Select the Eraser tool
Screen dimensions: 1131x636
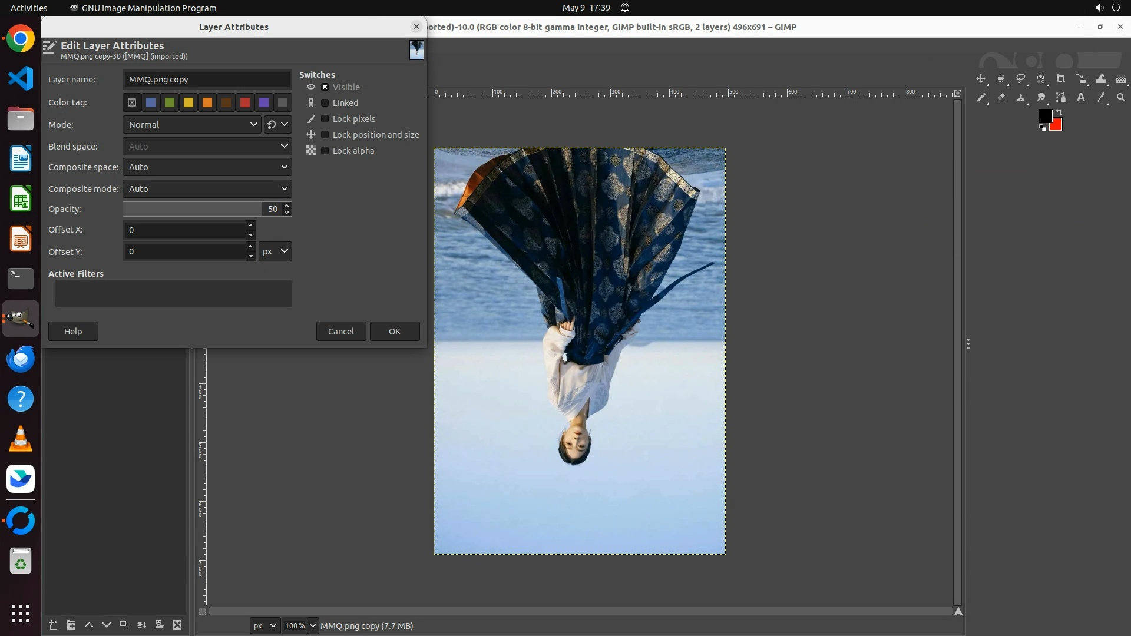1001,98
